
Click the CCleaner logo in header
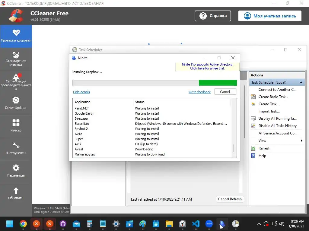16,16
